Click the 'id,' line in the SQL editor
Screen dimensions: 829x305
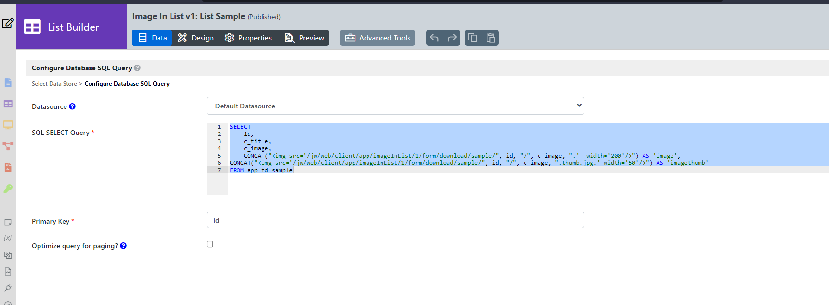click(x=249, y=134)
